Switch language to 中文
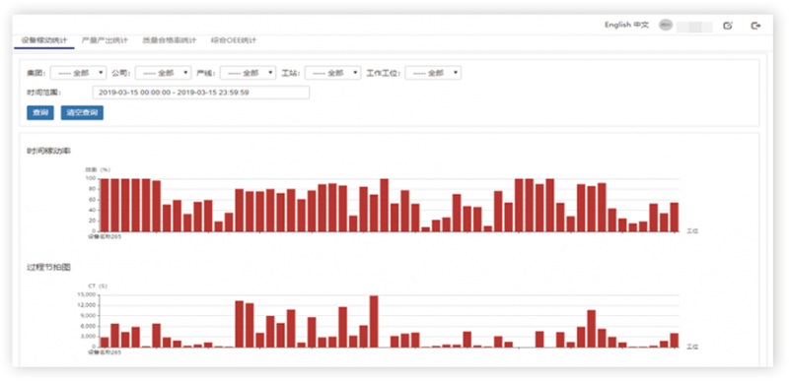This screenshot has width=789, height=381. tap(641, 25)
